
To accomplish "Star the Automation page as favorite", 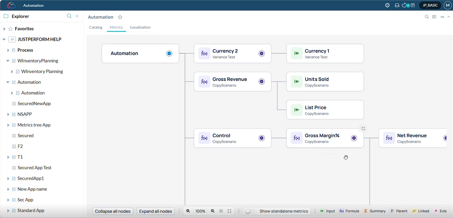I will tap(120, 17).
